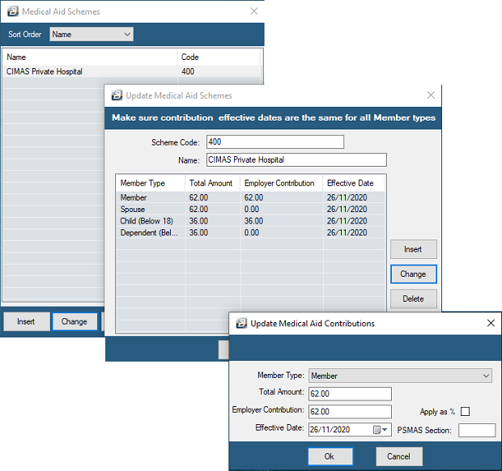Click the Code column header in schemes list
502x471 pixels.
coord(219,57)
